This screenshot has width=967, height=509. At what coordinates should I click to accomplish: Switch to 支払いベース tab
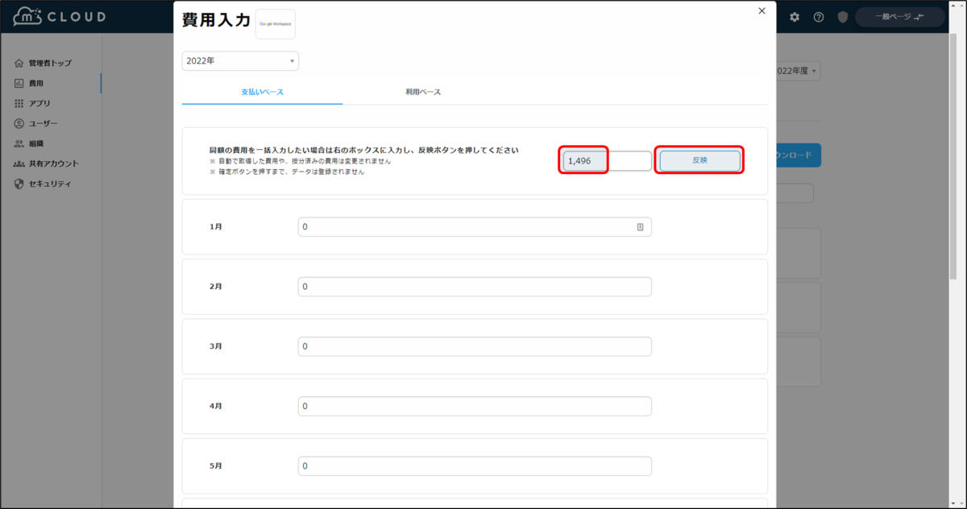(262, 92)
